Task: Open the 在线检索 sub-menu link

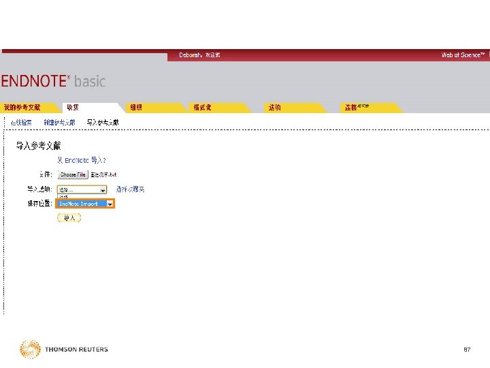Action: point(21,123)
